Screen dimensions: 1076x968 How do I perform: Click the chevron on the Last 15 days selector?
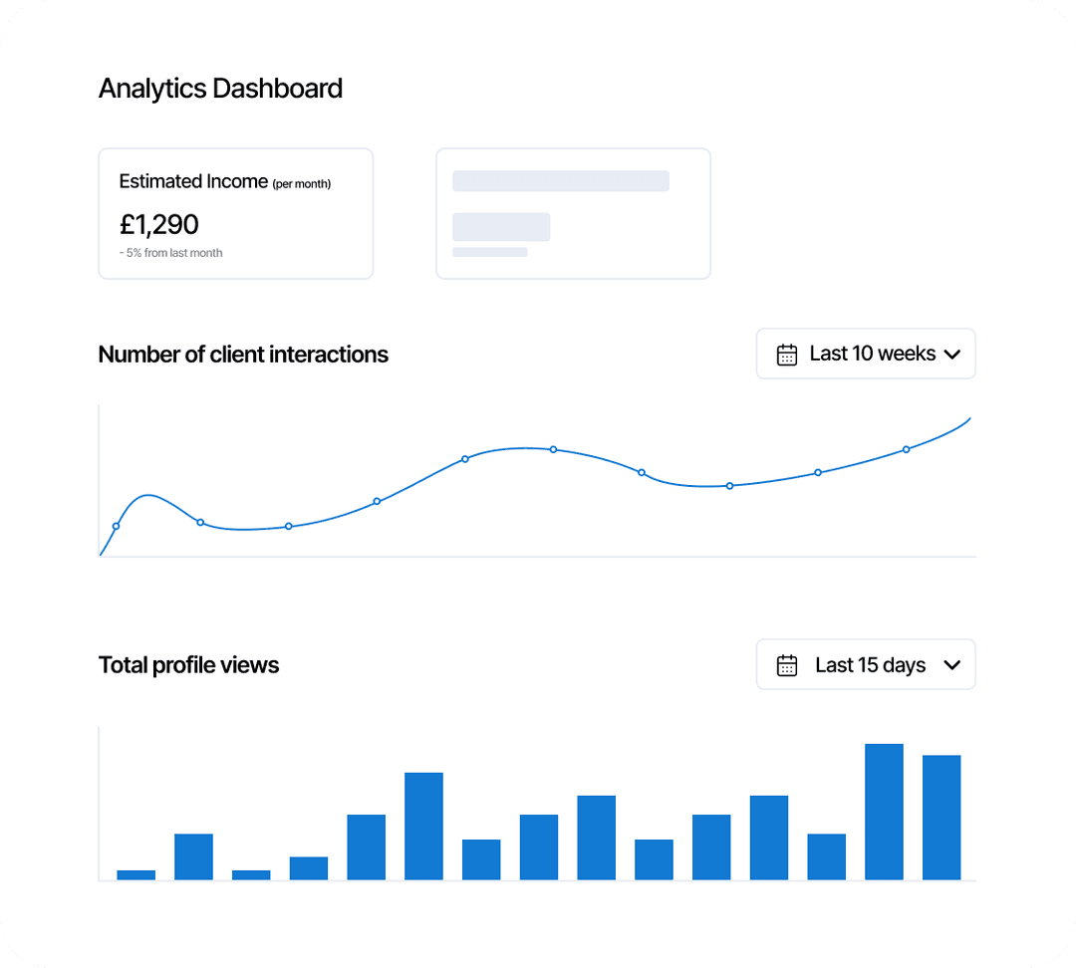952,664
